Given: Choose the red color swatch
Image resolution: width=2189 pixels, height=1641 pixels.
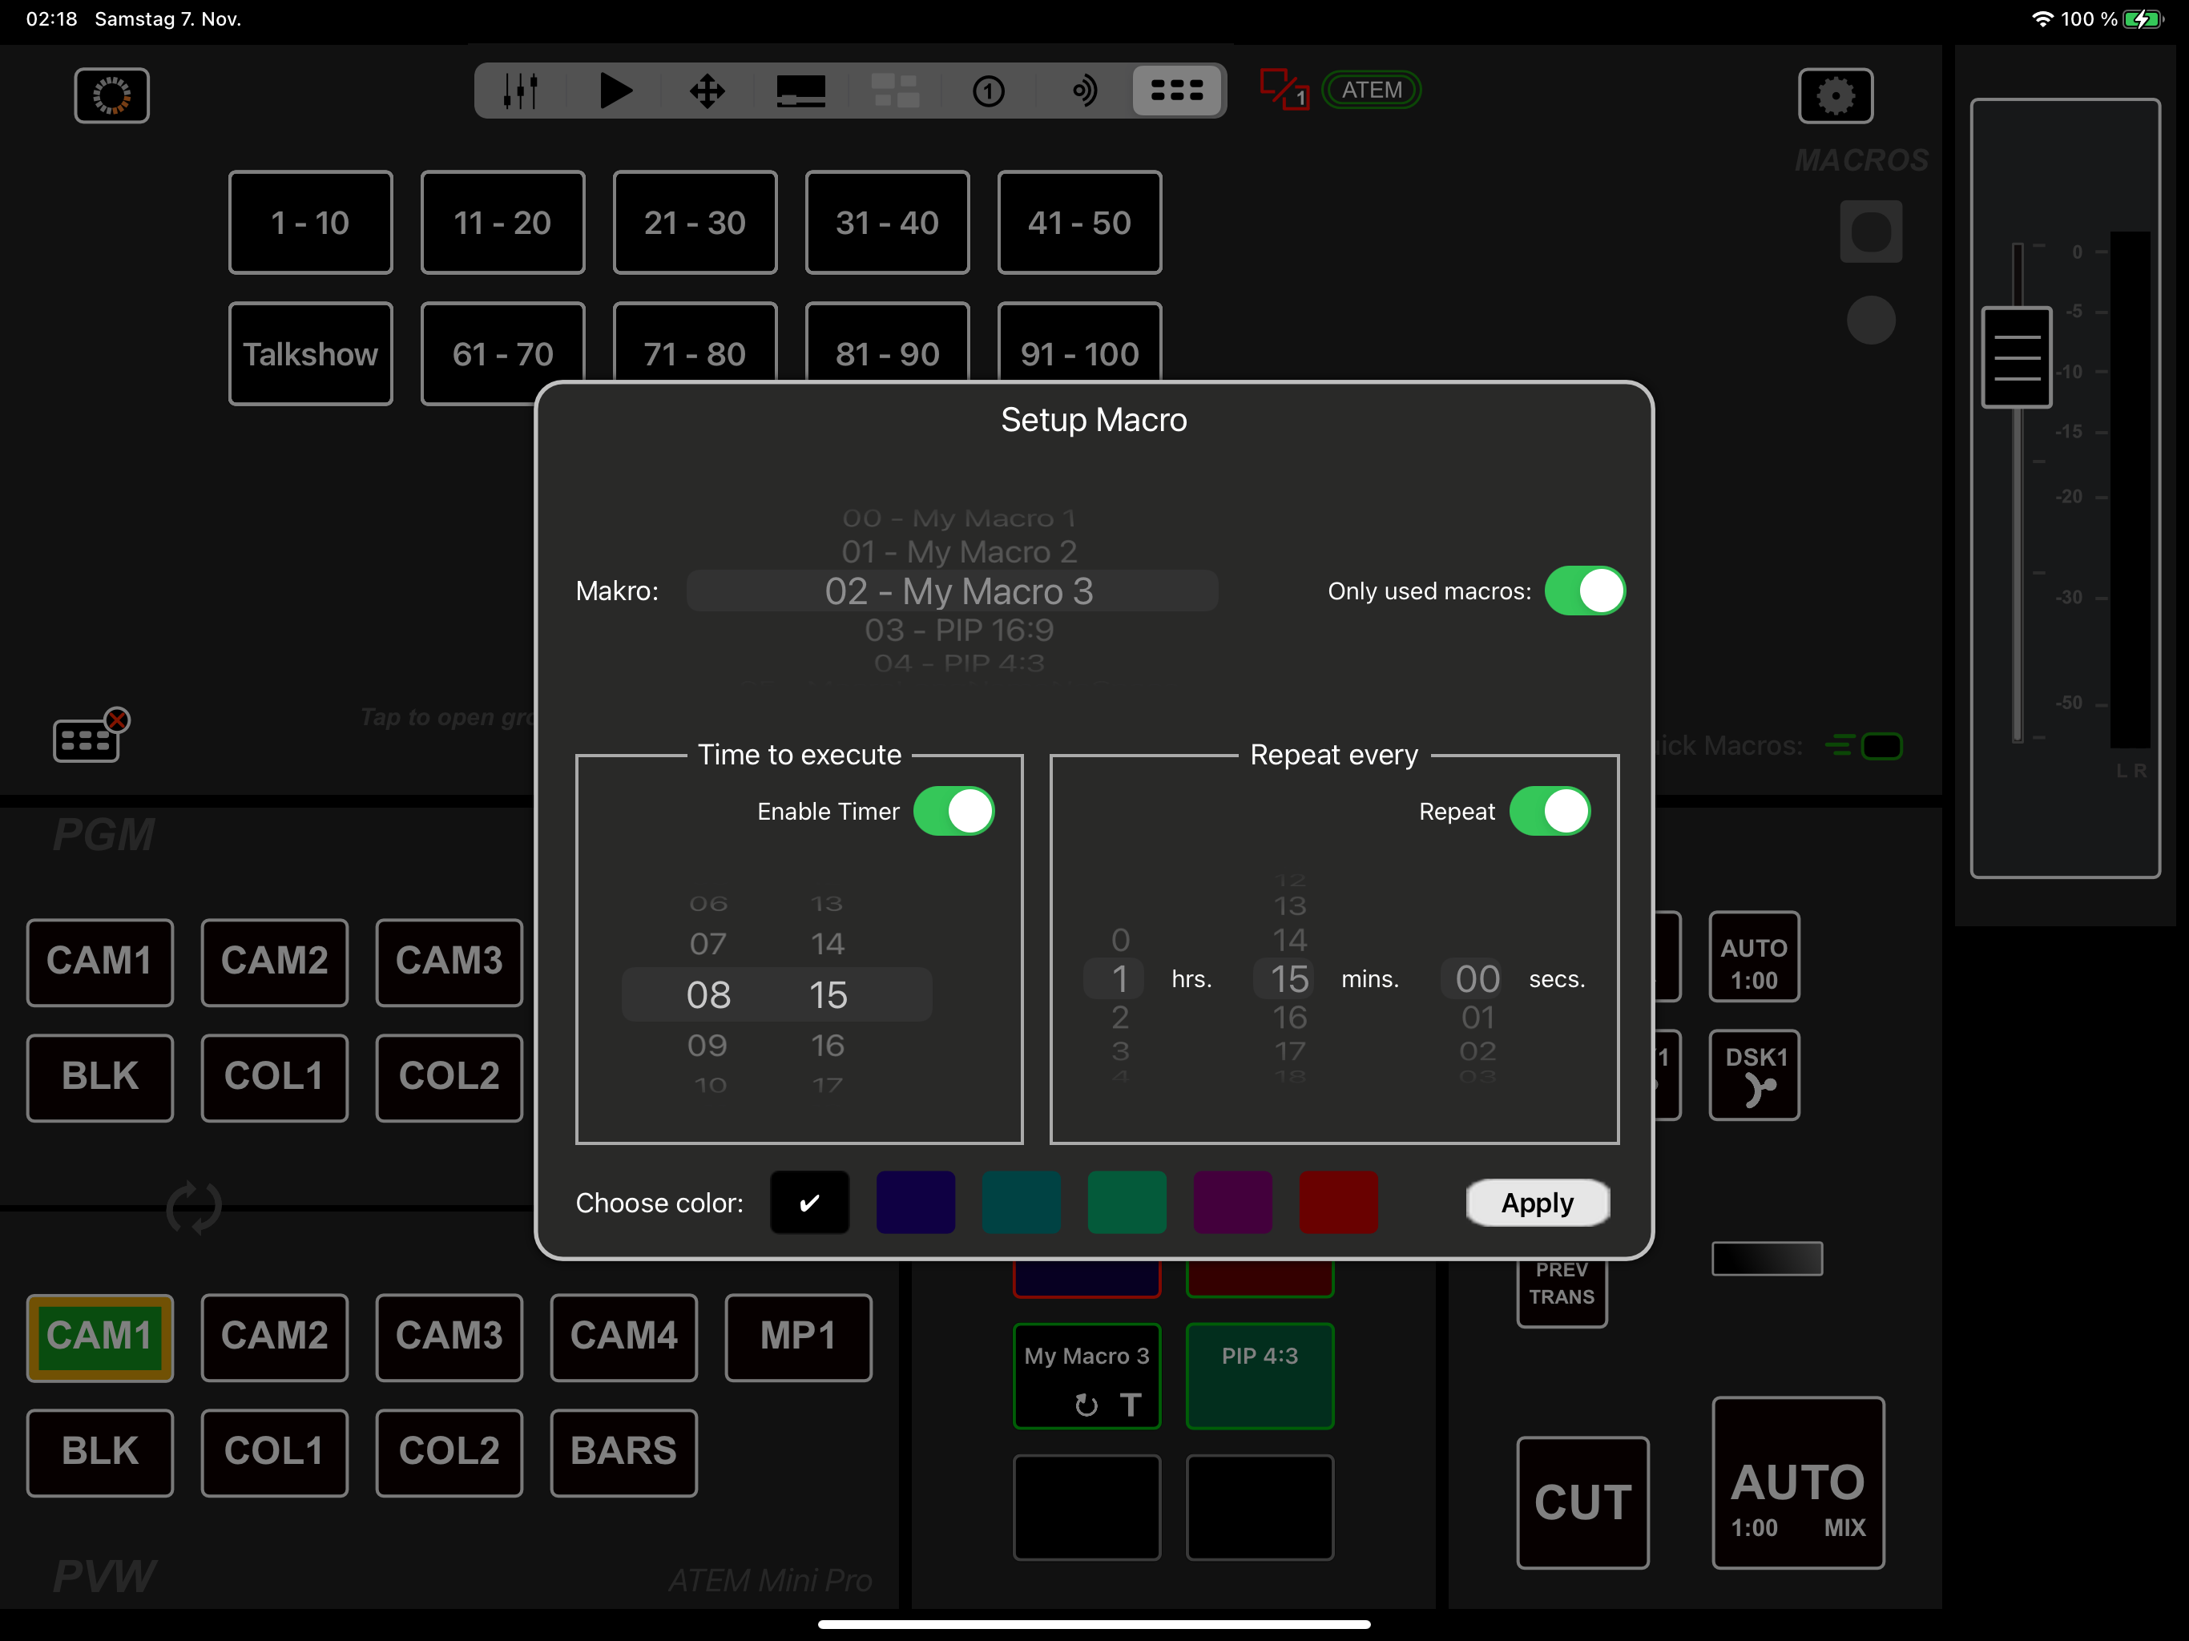Looking at the screenshot, I should pyautogui.click(x=1337, y=1203).
